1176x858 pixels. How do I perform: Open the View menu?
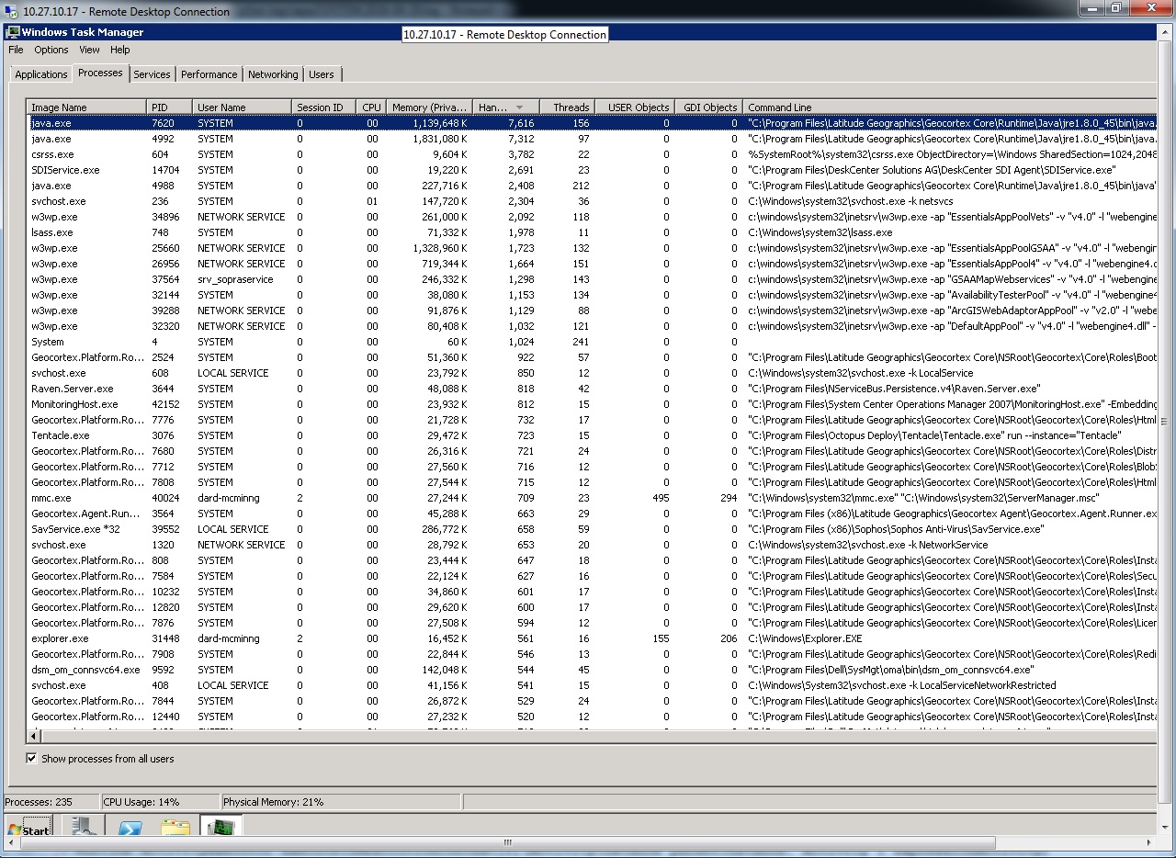pos(89,50)
